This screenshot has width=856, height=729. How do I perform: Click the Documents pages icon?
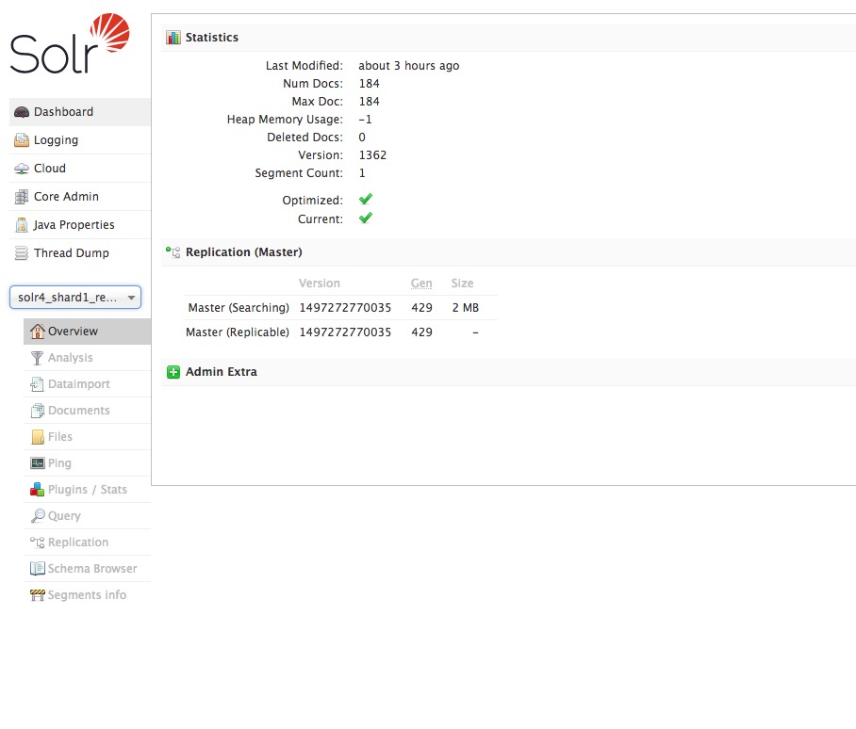(37, 410)
